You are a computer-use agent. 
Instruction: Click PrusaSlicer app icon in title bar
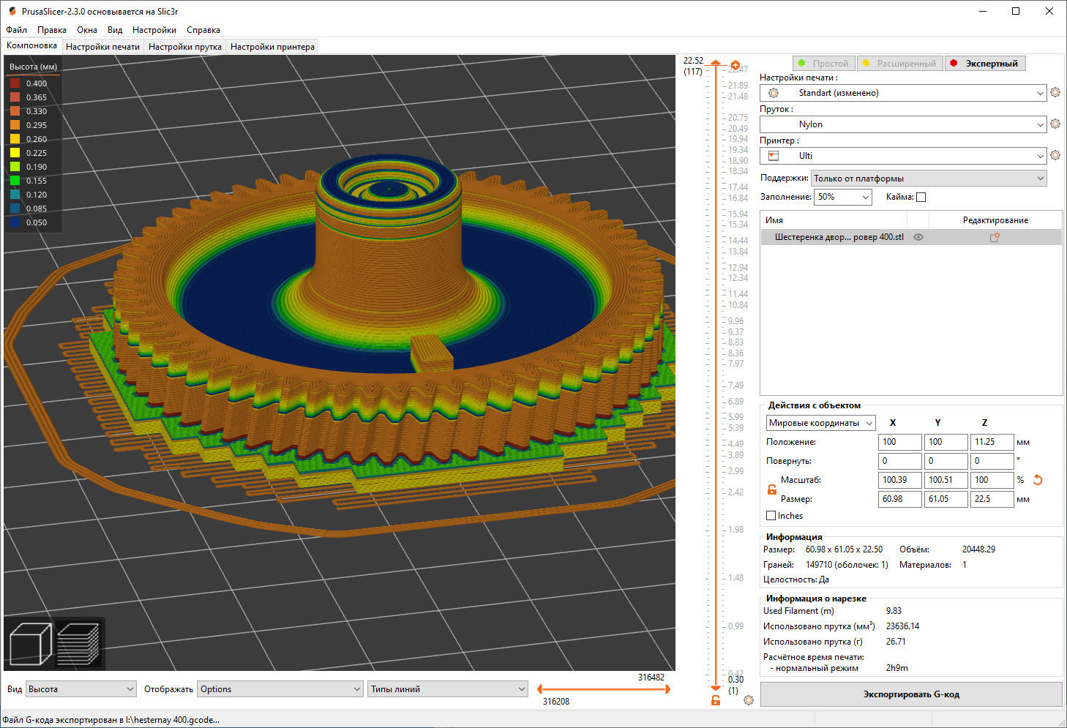click(x=12, y=11)
